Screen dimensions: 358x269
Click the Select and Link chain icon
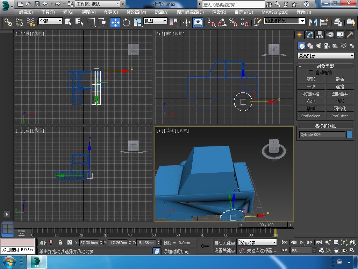pyautogui.click(x=8, y=22)
